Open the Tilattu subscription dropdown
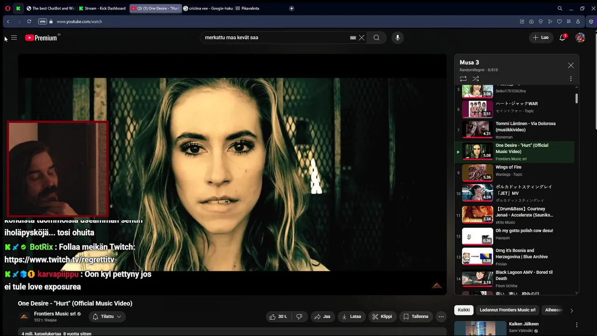The image size is (597, 336). tap(107, 316)
